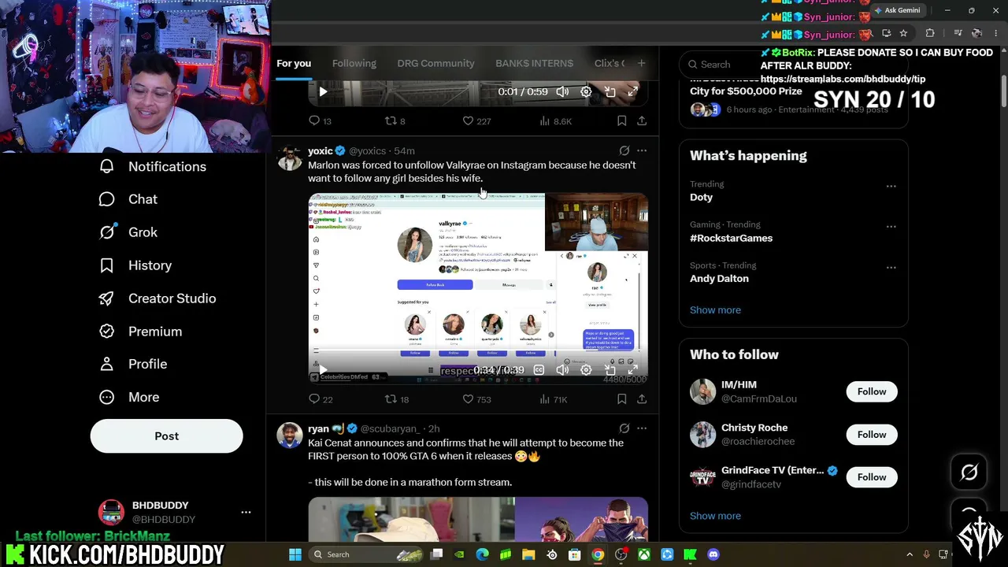Switch to the Following tab
The width and height of the screenshot is (1008, 567).
tap(354, 63)
